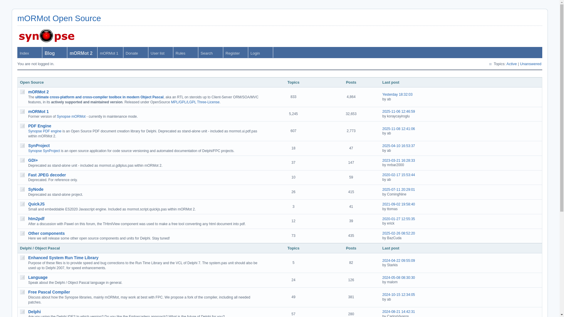Image resolution: width=564 pixels, height=317 pixels.
Task: Open the mORMot 2 navigation tab
Action: click(x=82, y=53)
